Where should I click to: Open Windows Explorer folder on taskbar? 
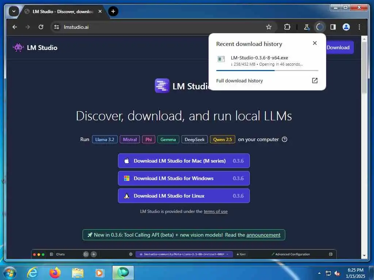(78, 273)
